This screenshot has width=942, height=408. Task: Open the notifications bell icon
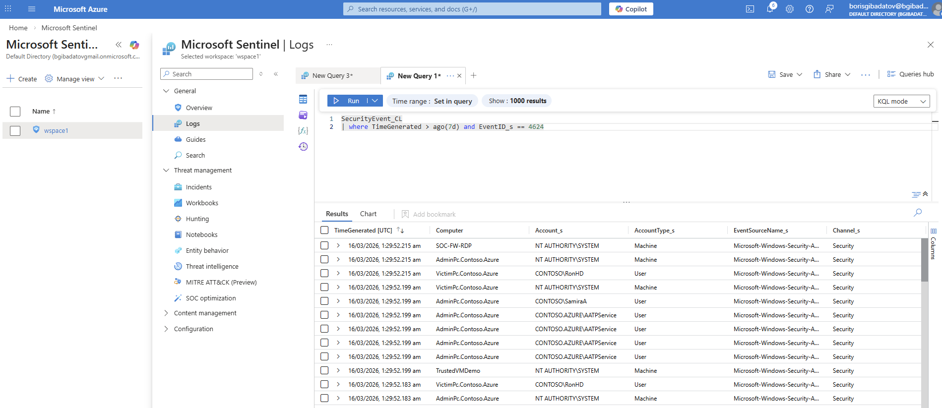[770, 9]
